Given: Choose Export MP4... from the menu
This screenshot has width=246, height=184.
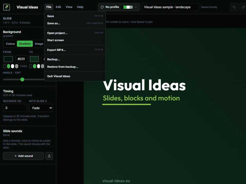Looking at the screenshot, I should pyautogui.click(x=75, y=50).
